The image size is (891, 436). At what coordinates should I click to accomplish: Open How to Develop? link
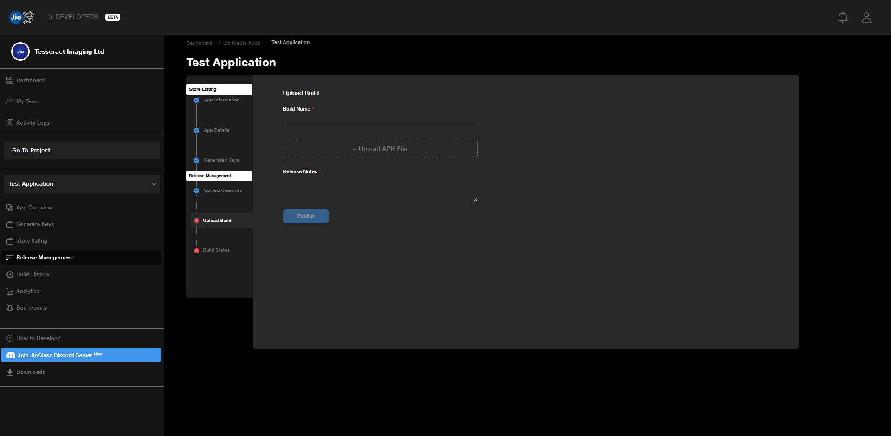38,338
